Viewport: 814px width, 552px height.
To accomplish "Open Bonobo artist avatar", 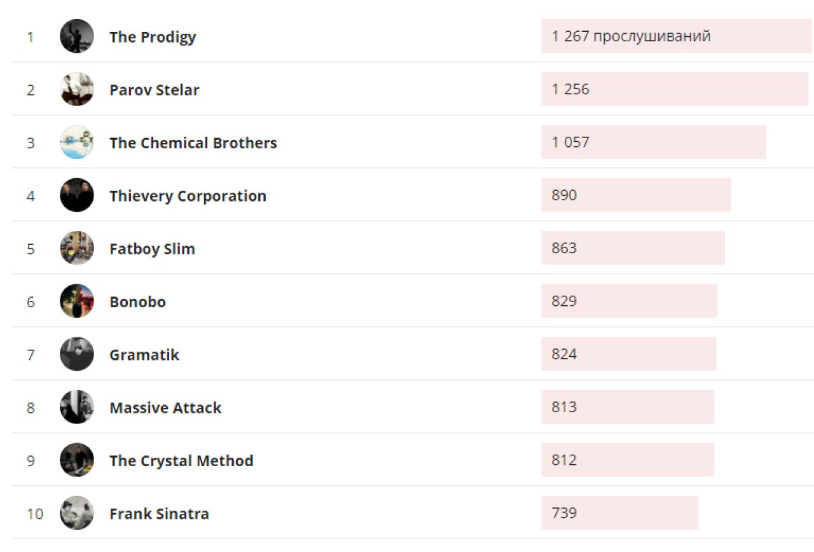I will pos(77,301).
